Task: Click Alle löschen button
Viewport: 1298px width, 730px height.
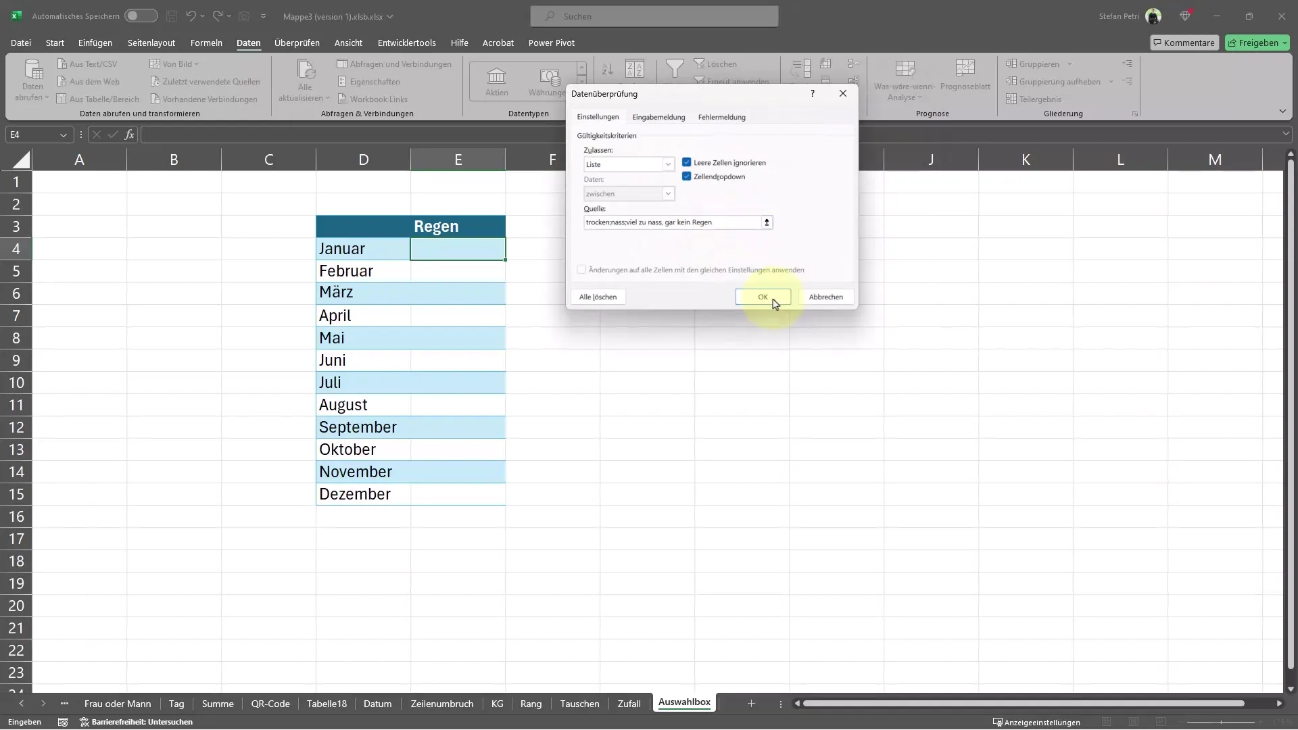Action: [x=598, y=297]
